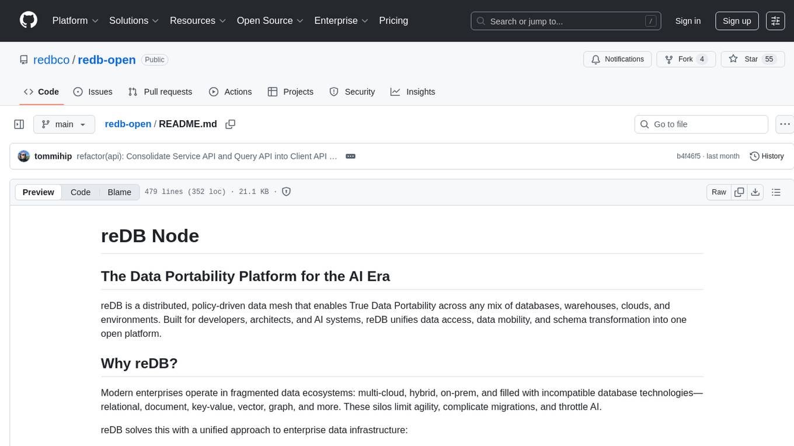The image size is (794, 446).
Task: Go to the GitHub homepage logo
Action: tap(29, 20)
